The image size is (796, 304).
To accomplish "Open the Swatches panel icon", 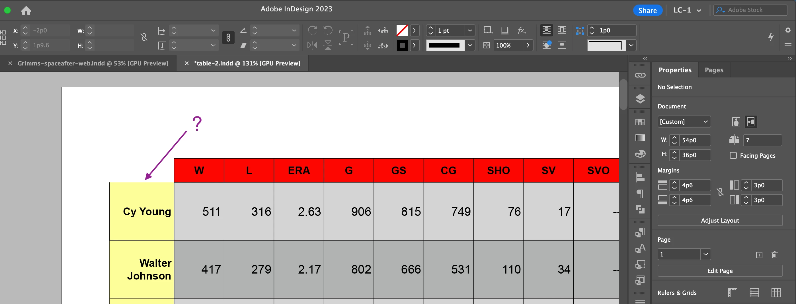I will click(640, 122).
